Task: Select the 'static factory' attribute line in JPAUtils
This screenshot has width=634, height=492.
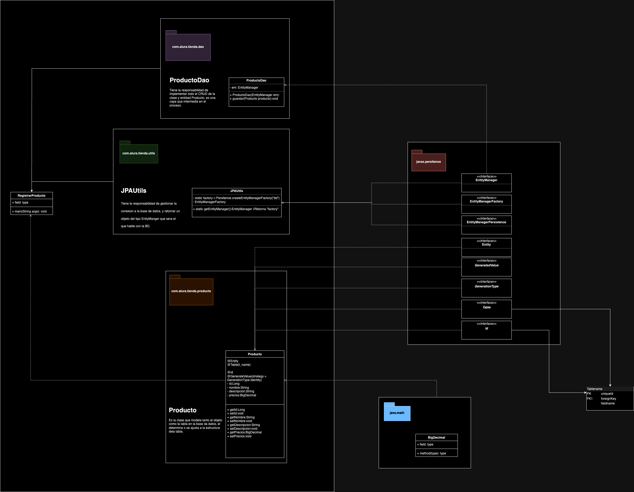Action: [236, 200]
